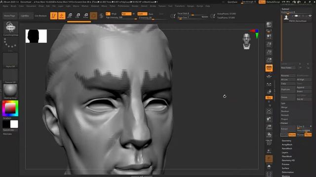Click the L.Sym local symmetry icon
Viewport: 316px width, 177px height.
[269, 85]
